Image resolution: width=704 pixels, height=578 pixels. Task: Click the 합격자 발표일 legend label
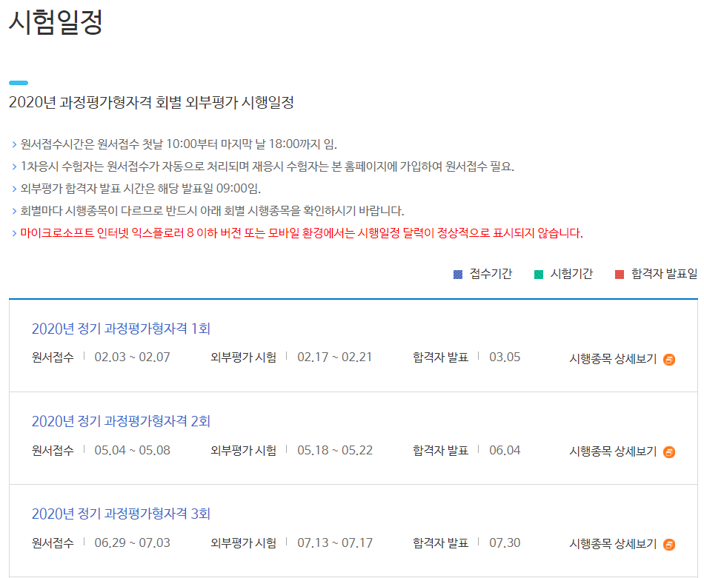[665, 274]
